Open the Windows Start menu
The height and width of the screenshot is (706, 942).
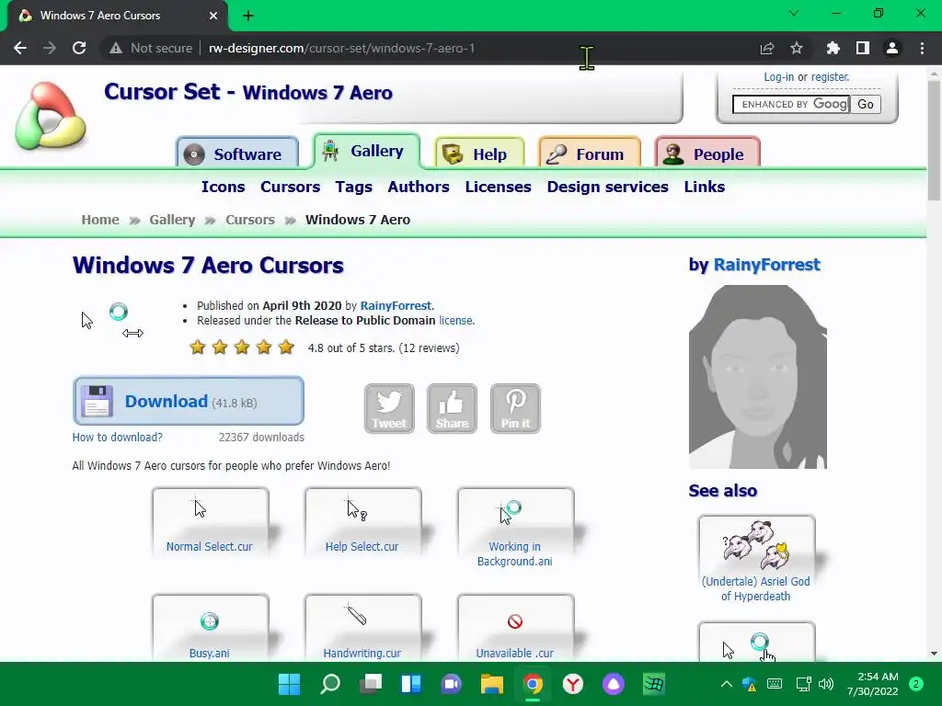(x=290, y=684)
